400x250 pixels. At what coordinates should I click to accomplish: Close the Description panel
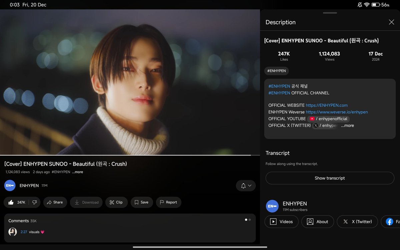[x=391, y=22]
